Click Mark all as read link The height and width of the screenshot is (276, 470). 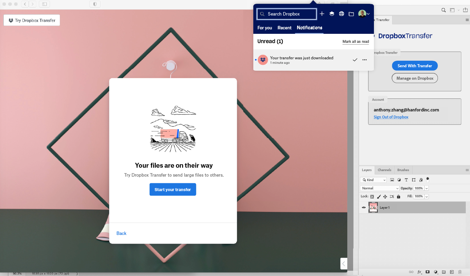[356, 41]
